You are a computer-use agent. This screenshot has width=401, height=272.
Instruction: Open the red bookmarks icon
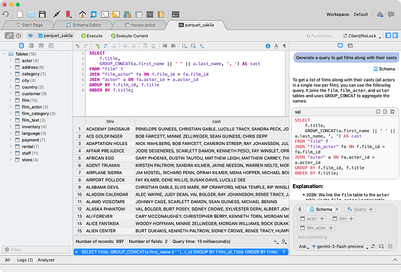[x=68, y=15]
